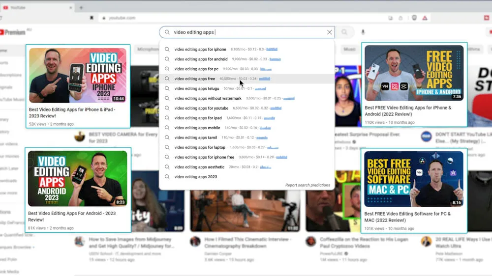This screenshot has width=492, height=276.
Task: Open 'Best Free Video Editing Software Mac & PC' thumbnail
Action: [x=414, y=179]
